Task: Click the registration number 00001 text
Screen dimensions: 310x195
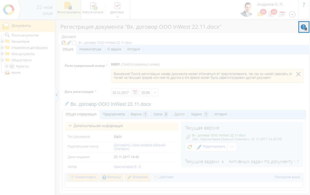Action: point(115,64)
